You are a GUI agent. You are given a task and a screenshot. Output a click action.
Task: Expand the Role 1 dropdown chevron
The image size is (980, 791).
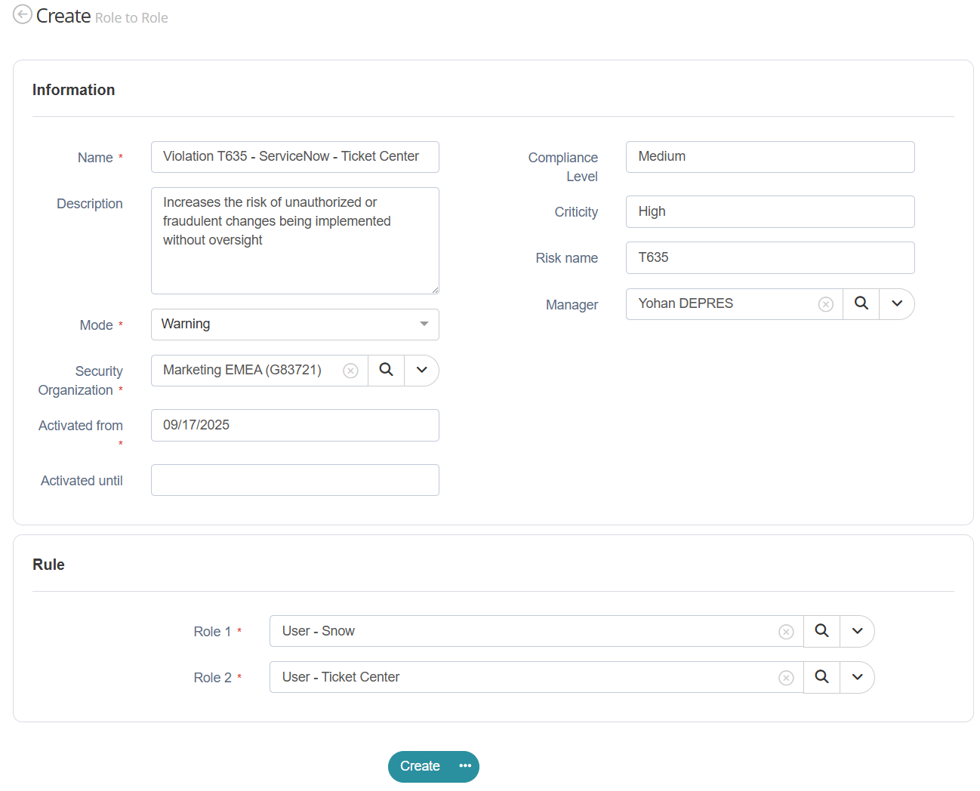857,631
